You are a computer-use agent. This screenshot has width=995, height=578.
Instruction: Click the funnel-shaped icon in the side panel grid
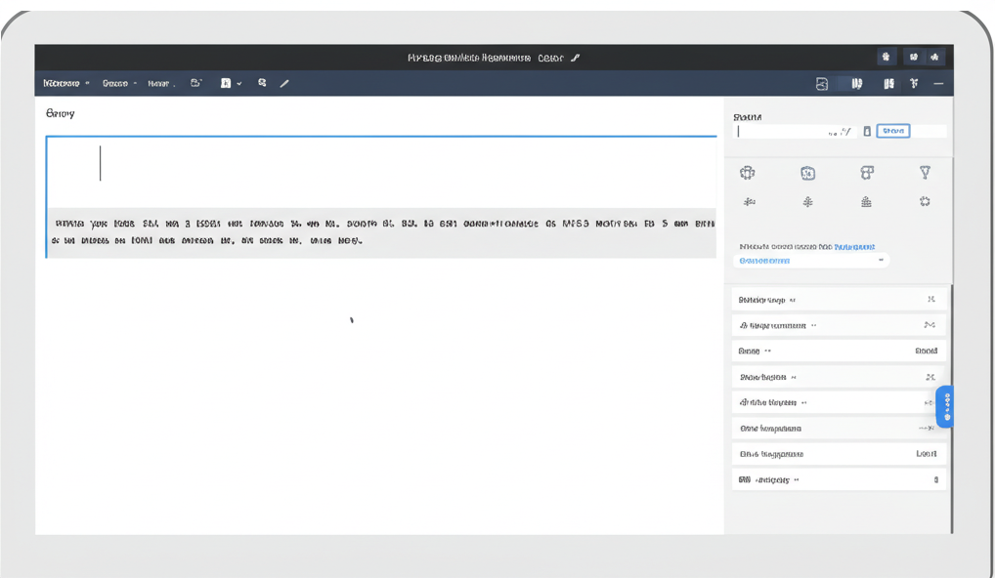tap(925, 173)
